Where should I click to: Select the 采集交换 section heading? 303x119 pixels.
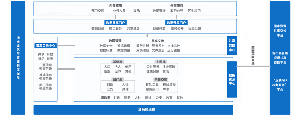(161, 79)
